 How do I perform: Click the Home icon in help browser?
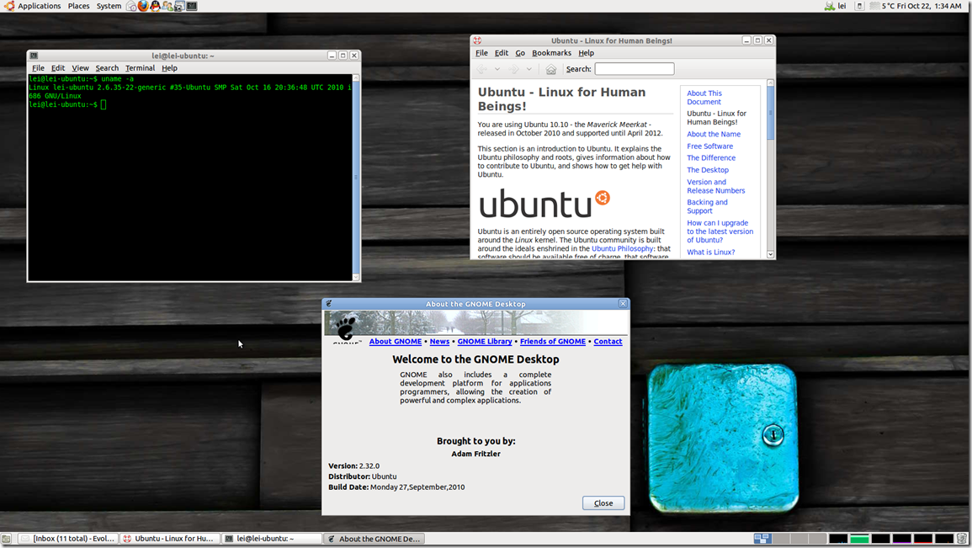550,69
